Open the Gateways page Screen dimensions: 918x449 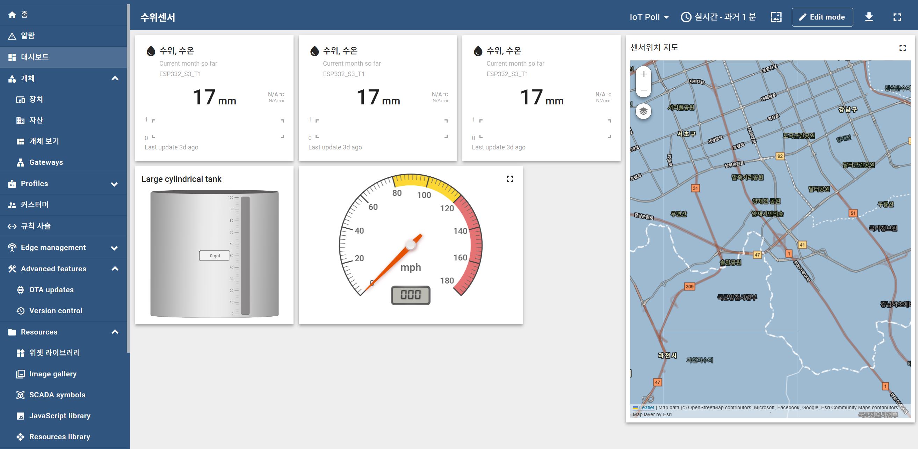click(64, 162)
